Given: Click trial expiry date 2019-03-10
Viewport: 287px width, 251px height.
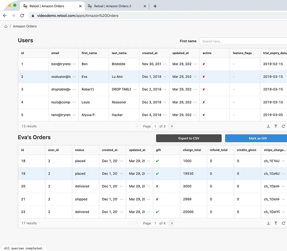Looking at the screenshot, I should (x=273, y=102).
